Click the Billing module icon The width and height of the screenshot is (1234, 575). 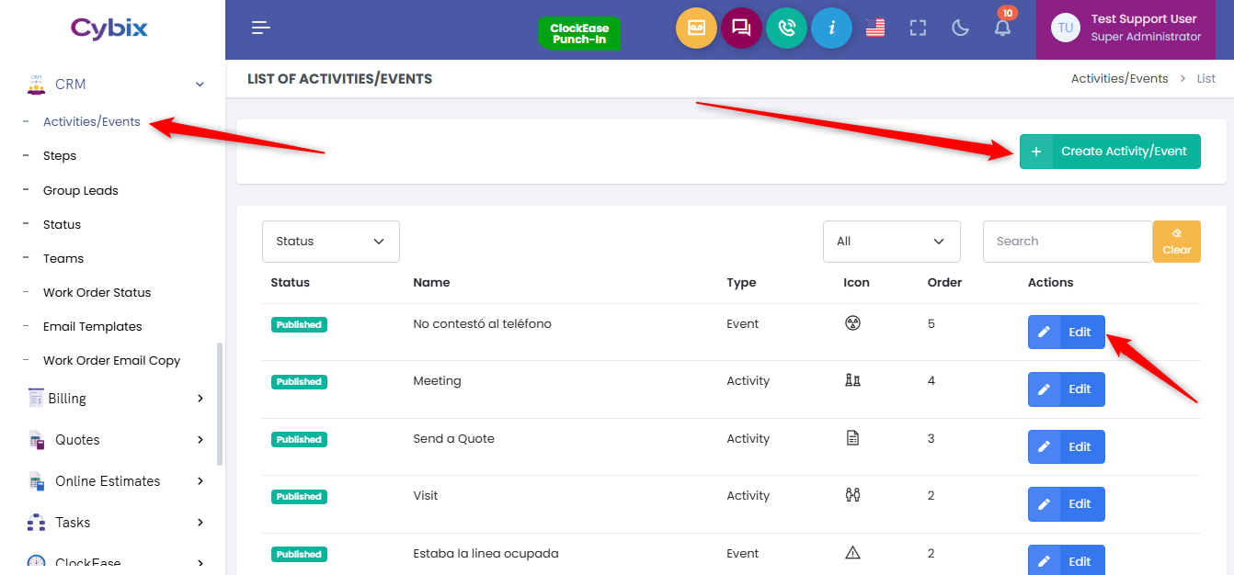coord(36,398)
